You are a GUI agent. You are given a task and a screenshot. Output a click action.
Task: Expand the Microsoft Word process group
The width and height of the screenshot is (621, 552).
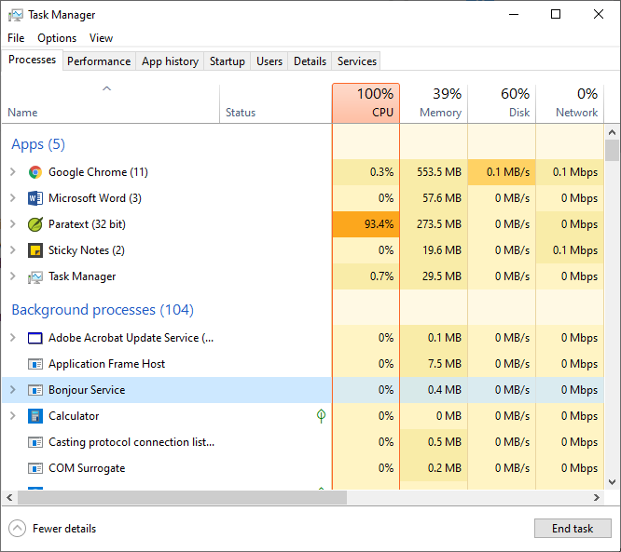(x=13, y=197)
